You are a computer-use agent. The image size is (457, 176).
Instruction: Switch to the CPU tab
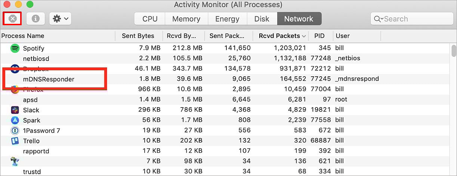pyautogui.click(x=150, y=19)
